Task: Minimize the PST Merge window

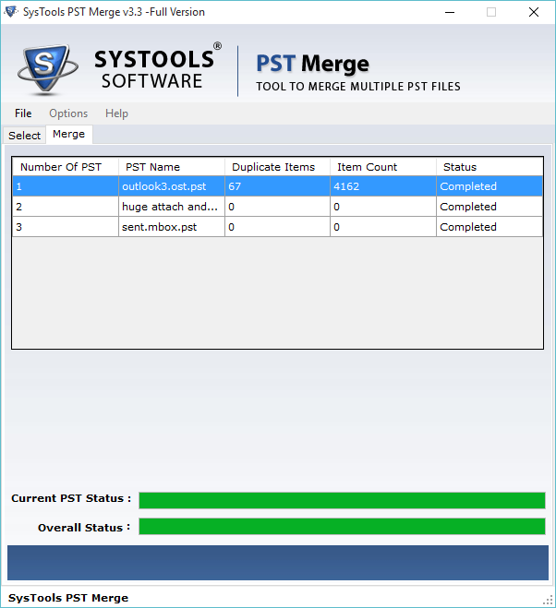Action: tap(450, 12)
